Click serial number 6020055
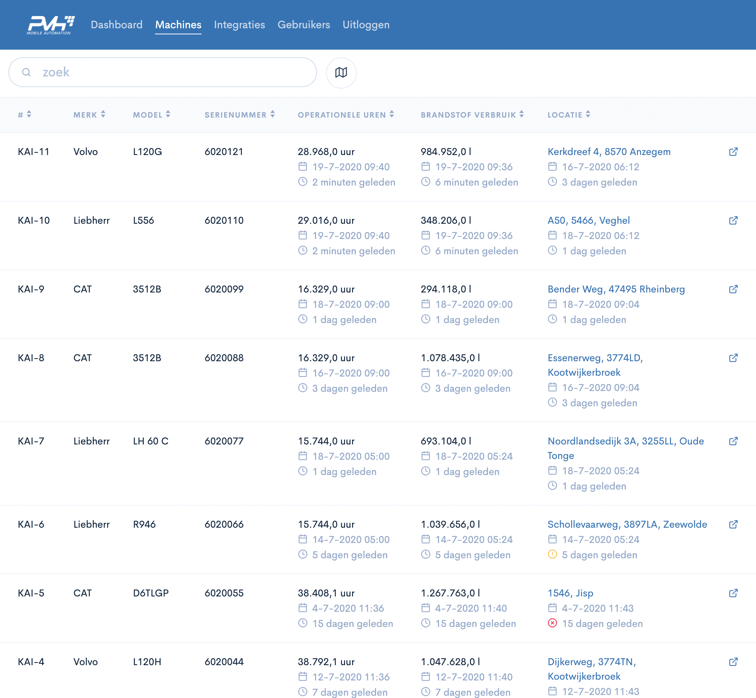The height and width of the screenshot is (698, 756). click(224, 593)
